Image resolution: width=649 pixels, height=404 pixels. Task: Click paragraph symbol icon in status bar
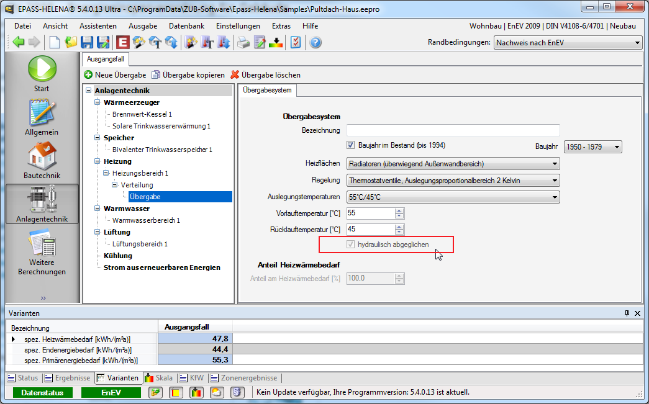(x=237, y=392)
